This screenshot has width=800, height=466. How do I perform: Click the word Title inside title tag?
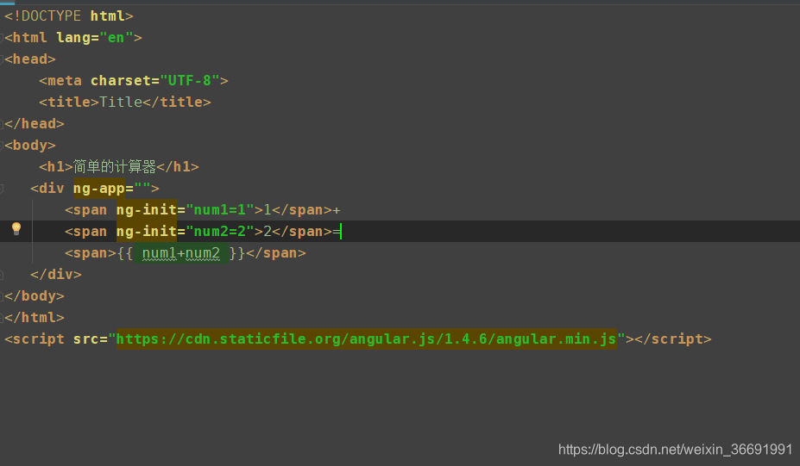(121, 102)
